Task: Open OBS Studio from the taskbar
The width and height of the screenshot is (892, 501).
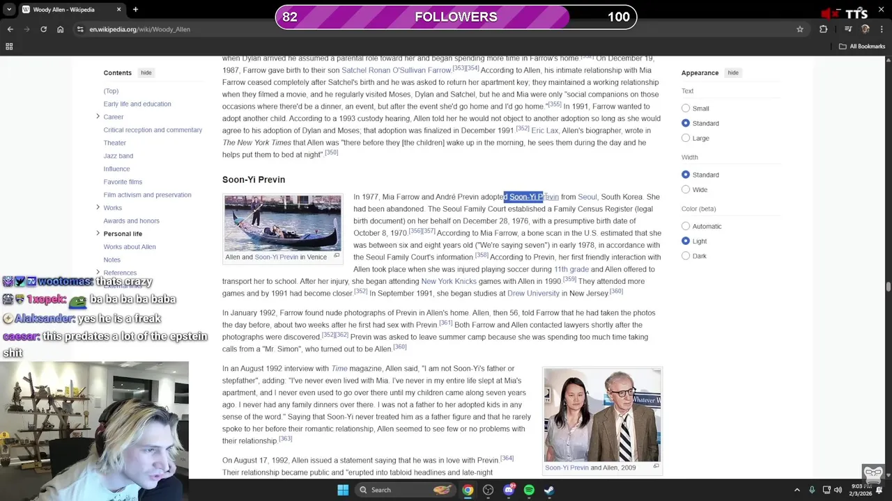Action: click(x=488, y=490)
